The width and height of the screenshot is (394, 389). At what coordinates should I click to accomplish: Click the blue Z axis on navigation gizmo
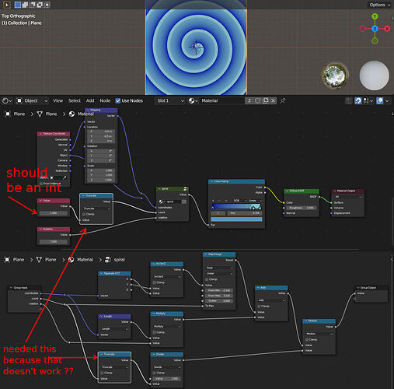(375, 29)
